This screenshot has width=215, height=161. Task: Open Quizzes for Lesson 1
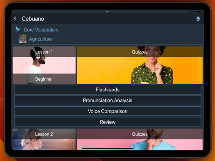click(140, 65)
